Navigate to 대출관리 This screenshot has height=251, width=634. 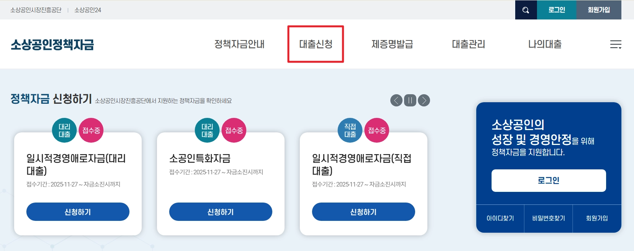(x=468, y=44)
